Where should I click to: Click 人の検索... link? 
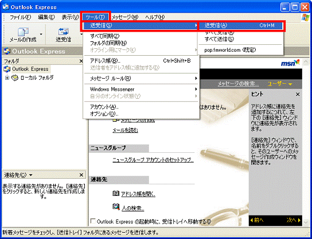132,209
